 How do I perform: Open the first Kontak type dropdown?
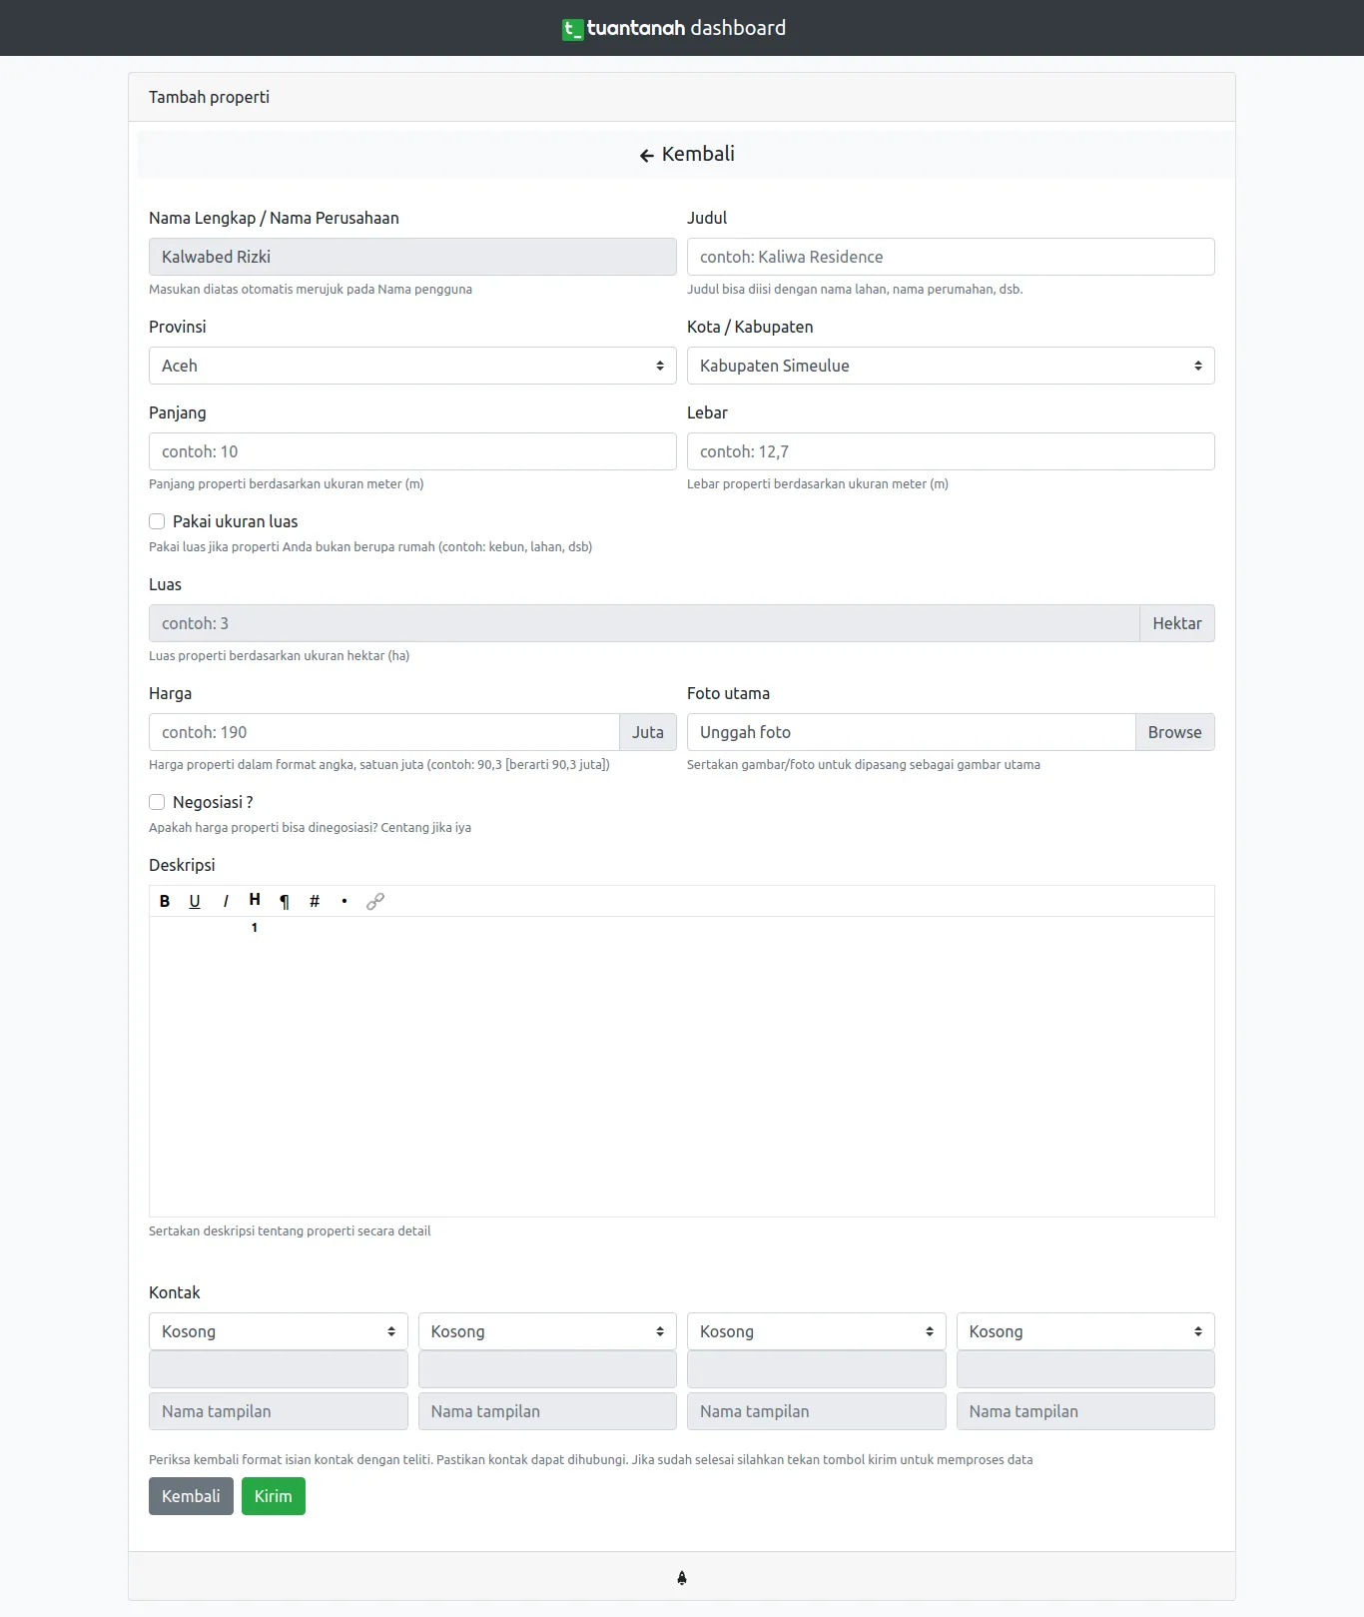point(279,1331)
